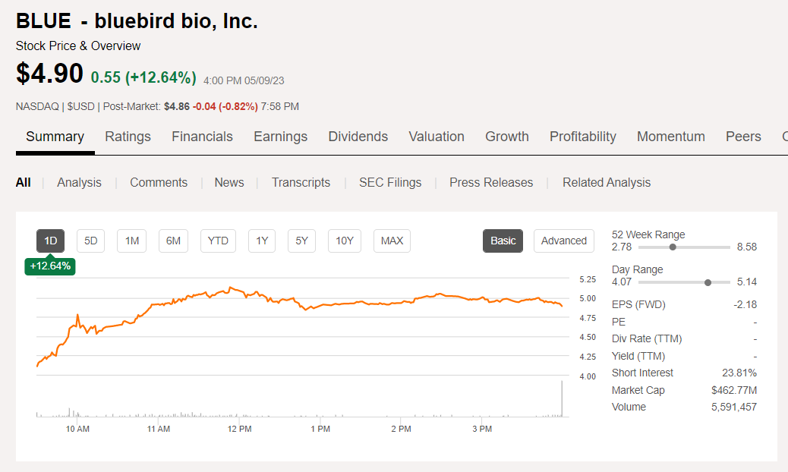Show the MAX chart range
The width and height of the screenshot is (788, 472).
pos(392,241)
